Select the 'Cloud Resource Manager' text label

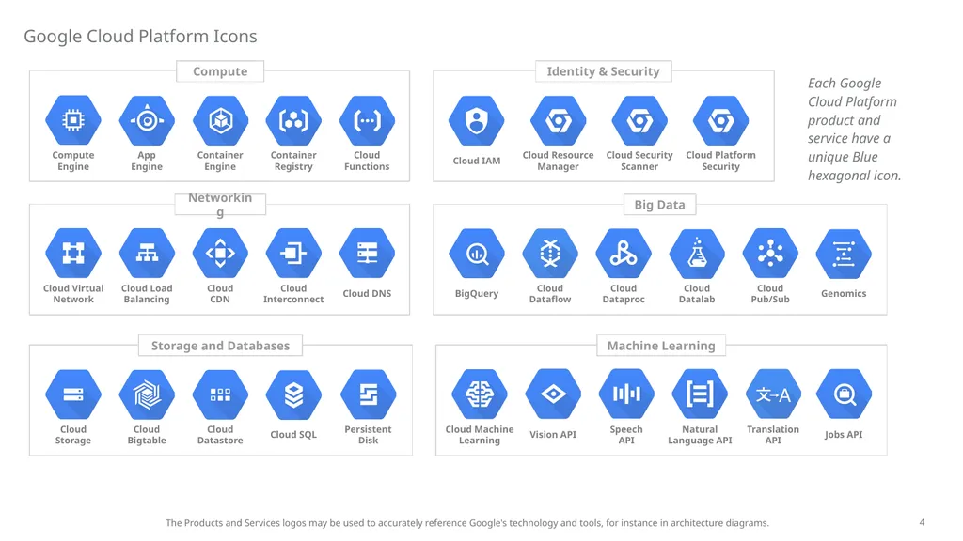[559, 161]
